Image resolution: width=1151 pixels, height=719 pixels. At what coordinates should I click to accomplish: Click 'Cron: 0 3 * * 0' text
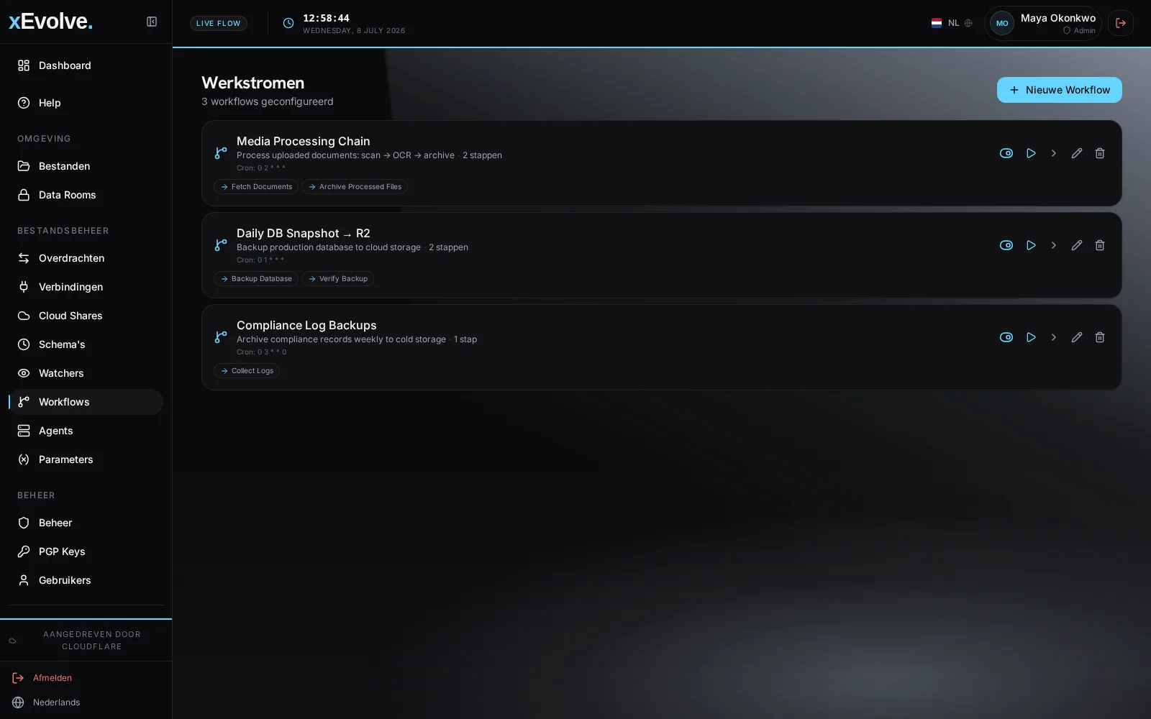click(x=262, y=352)
